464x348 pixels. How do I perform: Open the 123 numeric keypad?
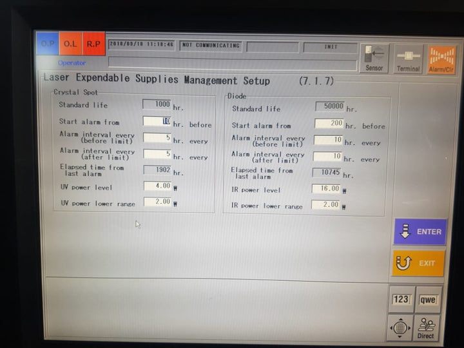(401, 300)
